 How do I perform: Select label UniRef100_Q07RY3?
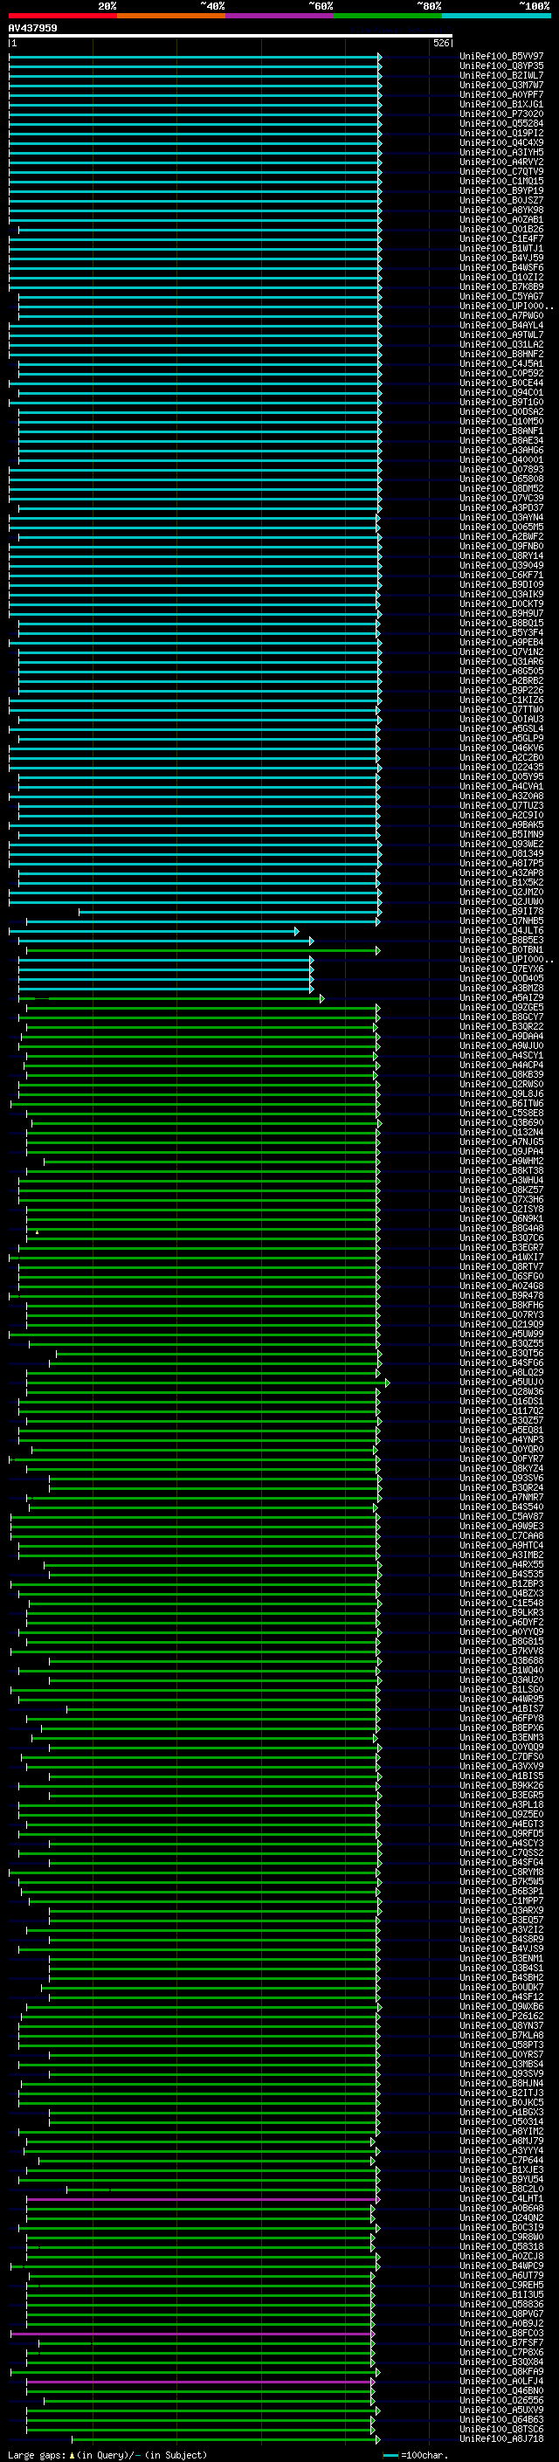coord(501,1315)
